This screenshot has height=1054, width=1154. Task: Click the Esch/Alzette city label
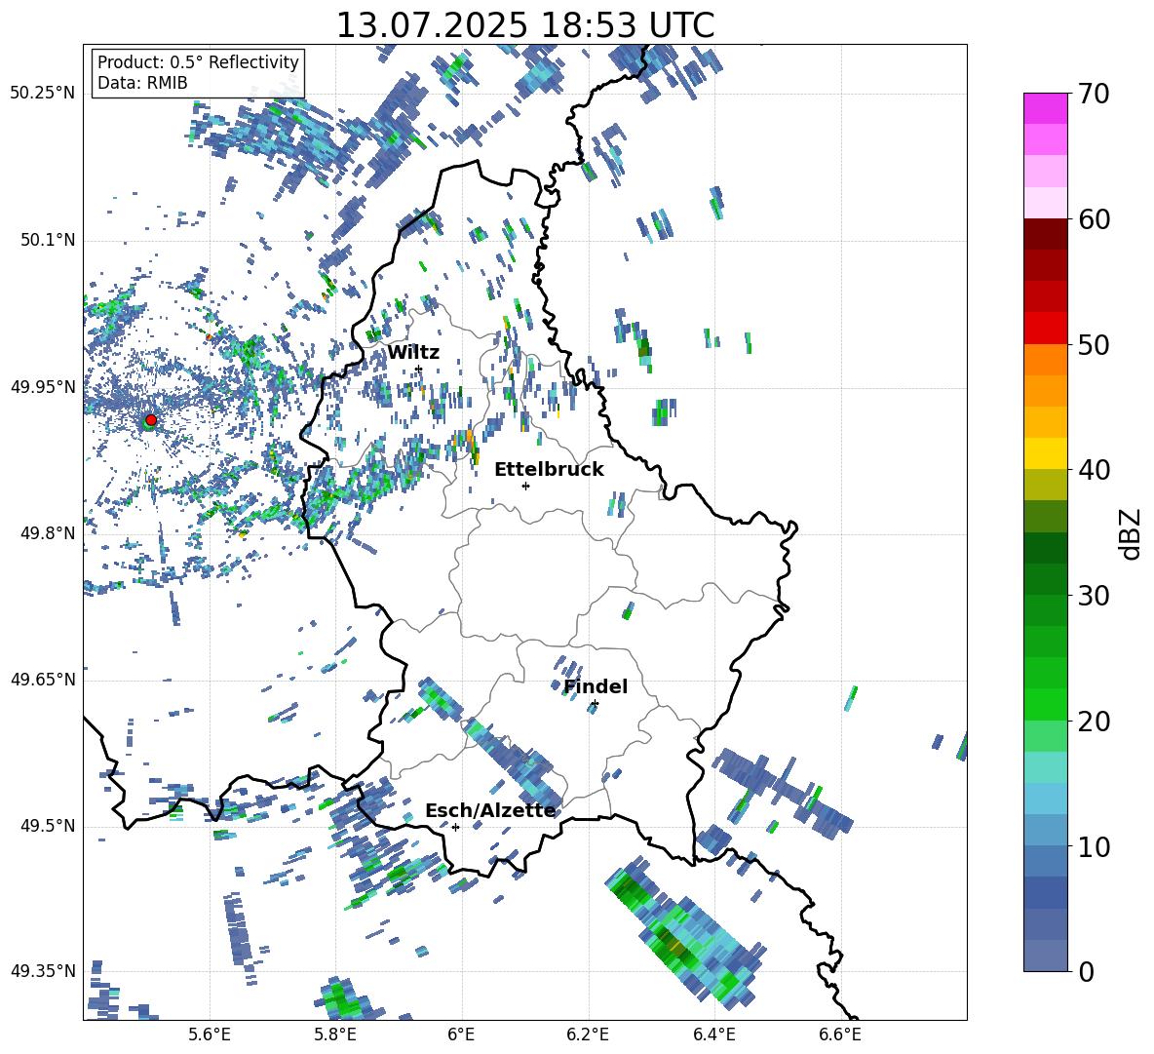coord(490,810)
